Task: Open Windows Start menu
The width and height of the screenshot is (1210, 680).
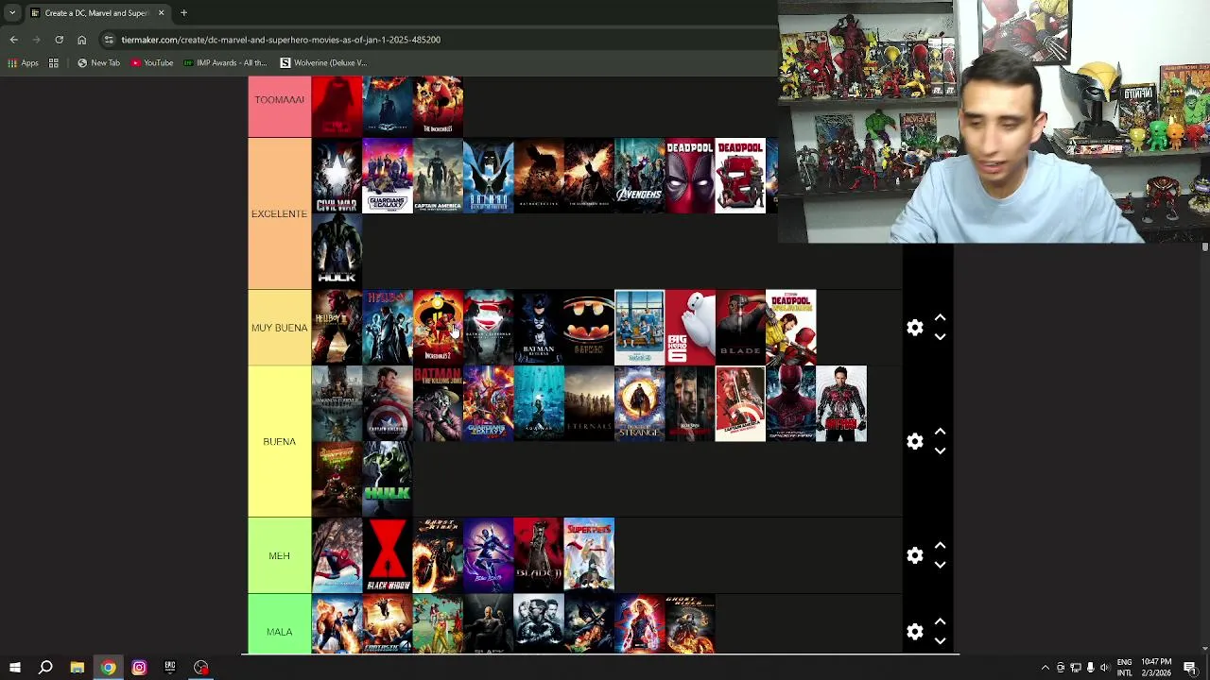Action: tap(14, 668)
